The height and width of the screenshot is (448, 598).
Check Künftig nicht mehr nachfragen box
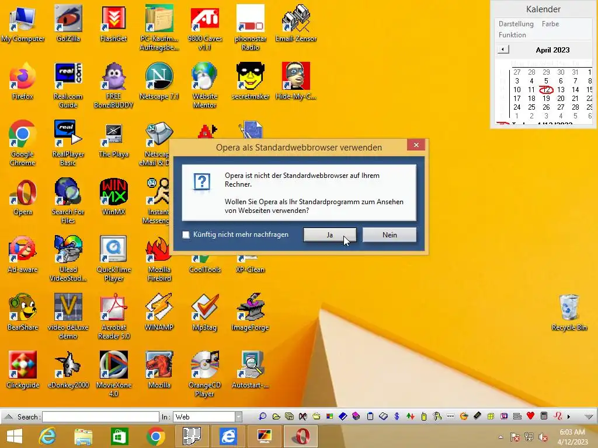(186, 235)
